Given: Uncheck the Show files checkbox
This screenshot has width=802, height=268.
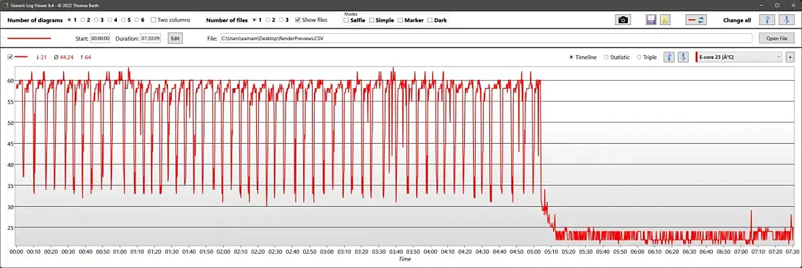Looking at the screenshot, I should click(298, 20).
